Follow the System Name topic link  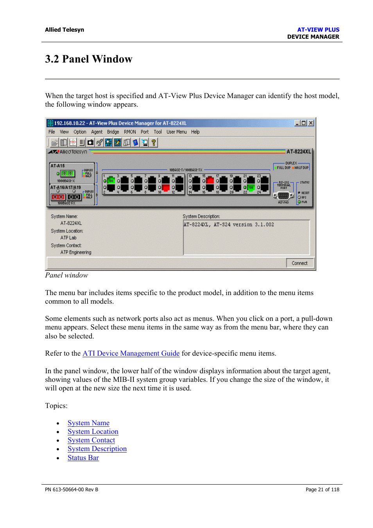click(x=88, y=423)
